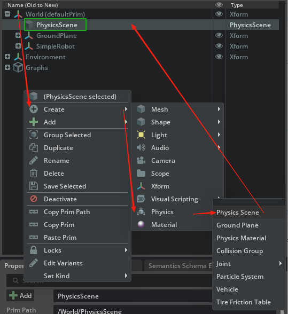
Task: Toggle visibility eye for Environment row
Action: [x=219, y=57]
